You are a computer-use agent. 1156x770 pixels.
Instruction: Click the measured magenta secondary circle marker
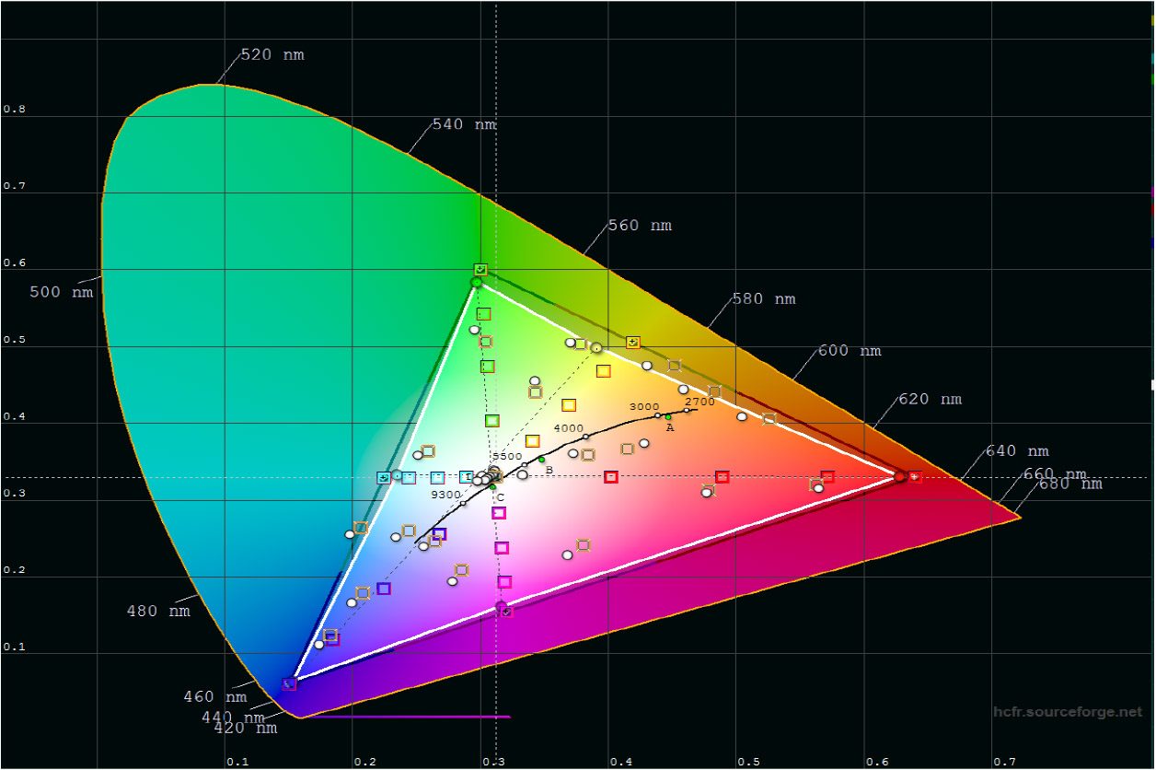[x=501, y=606]
